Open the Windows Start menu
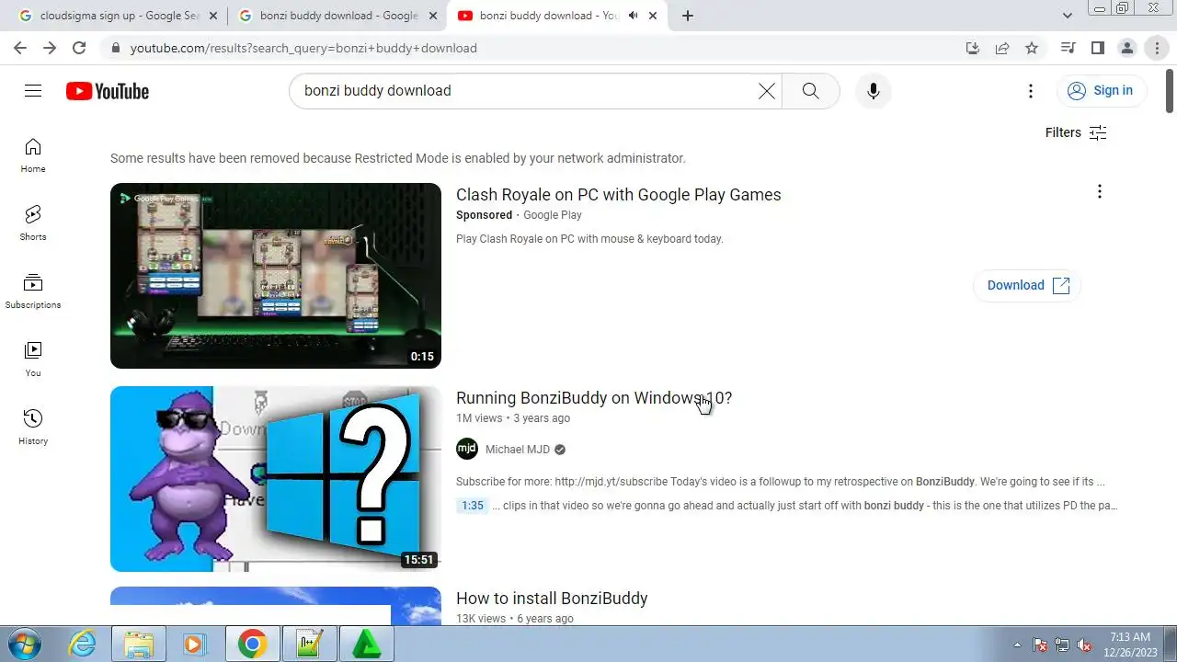 click(x=24, y=644)
